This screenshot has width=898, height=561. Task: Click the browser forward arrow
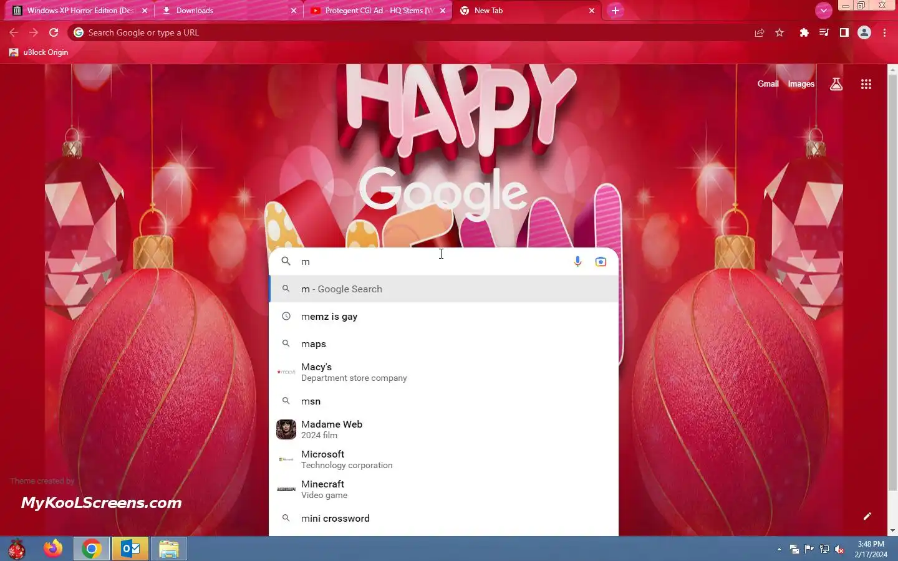pyautogui.click(x=34, y=32)
